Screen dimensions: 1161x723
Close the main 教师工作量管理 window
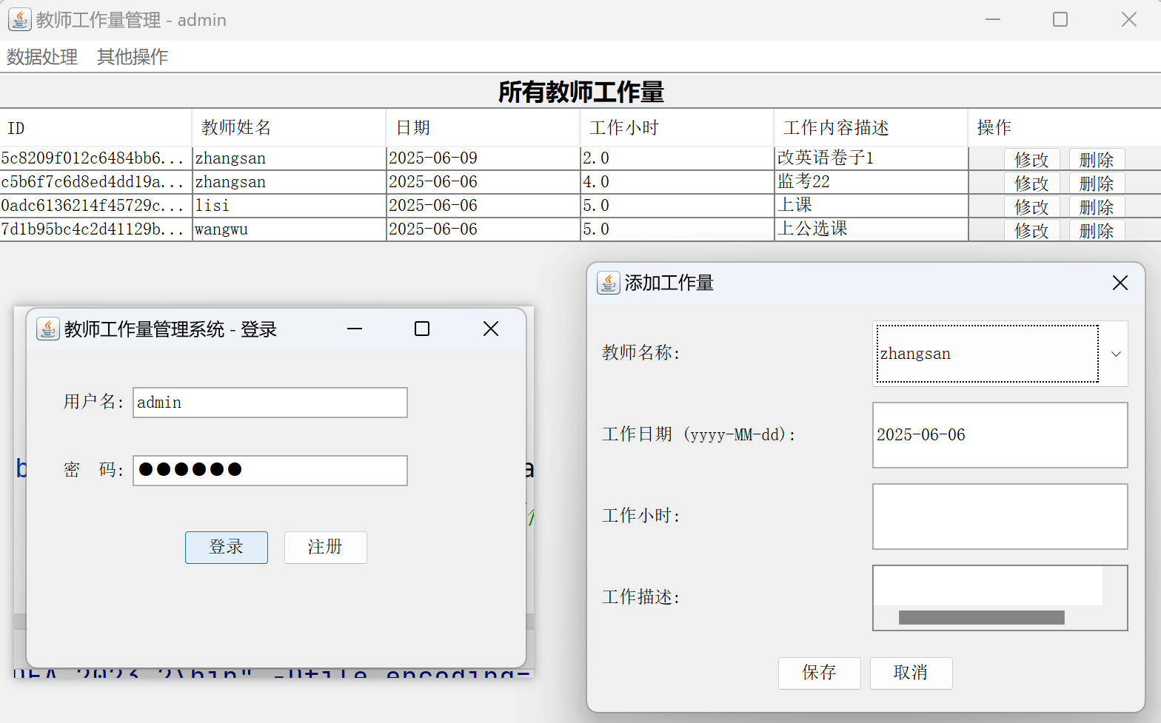(x=1129, y=20)
